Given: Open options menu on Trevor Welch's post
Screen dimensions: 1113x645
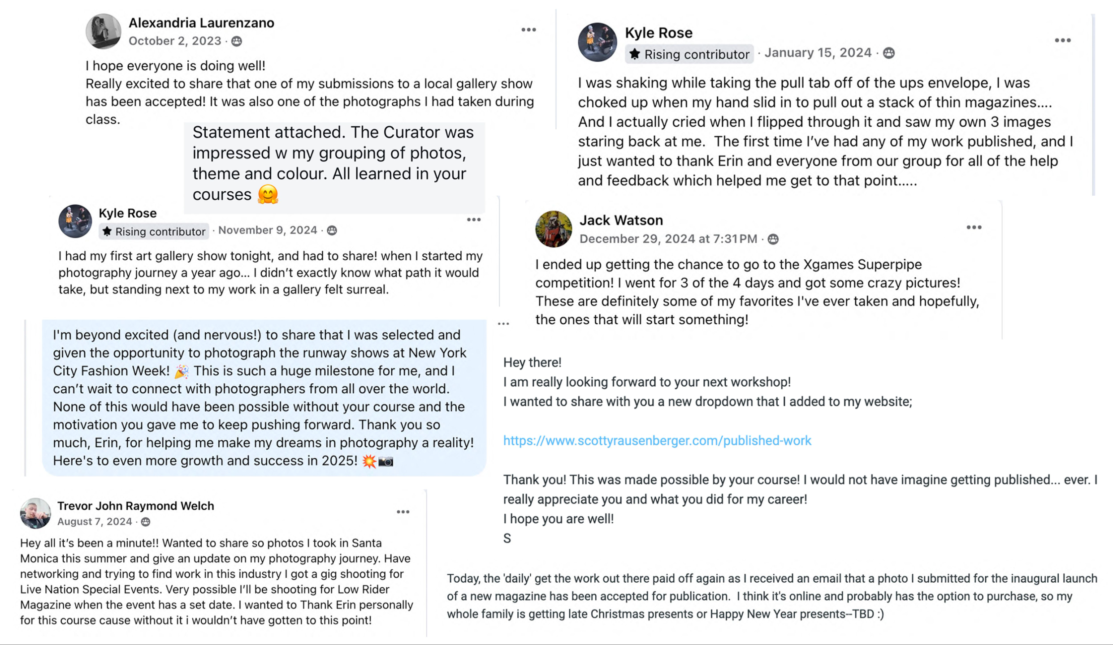Looking at the screenshot, I should 403,512.
